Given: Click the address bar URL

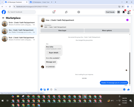Looking at the screenshot, I should point(32,7).
